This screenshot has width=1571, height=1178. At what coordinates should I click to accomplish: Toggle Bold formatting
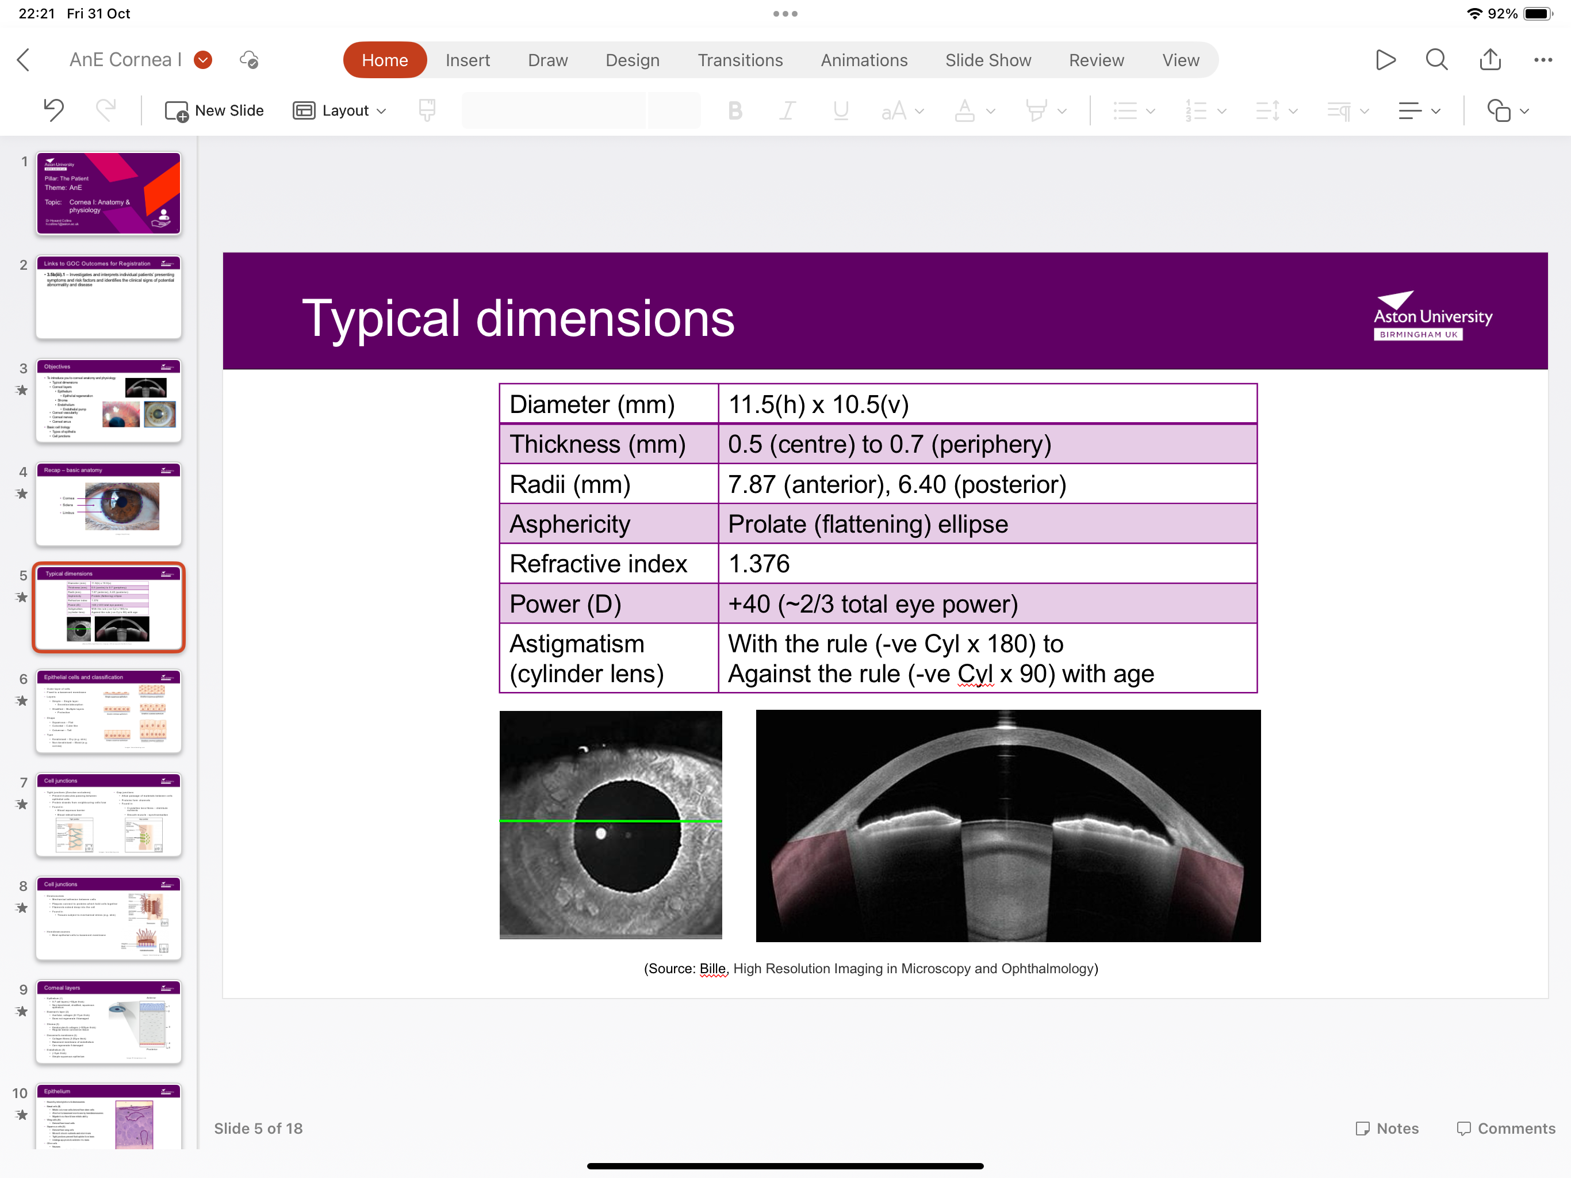pyautogui.click(x=735, y=111)
